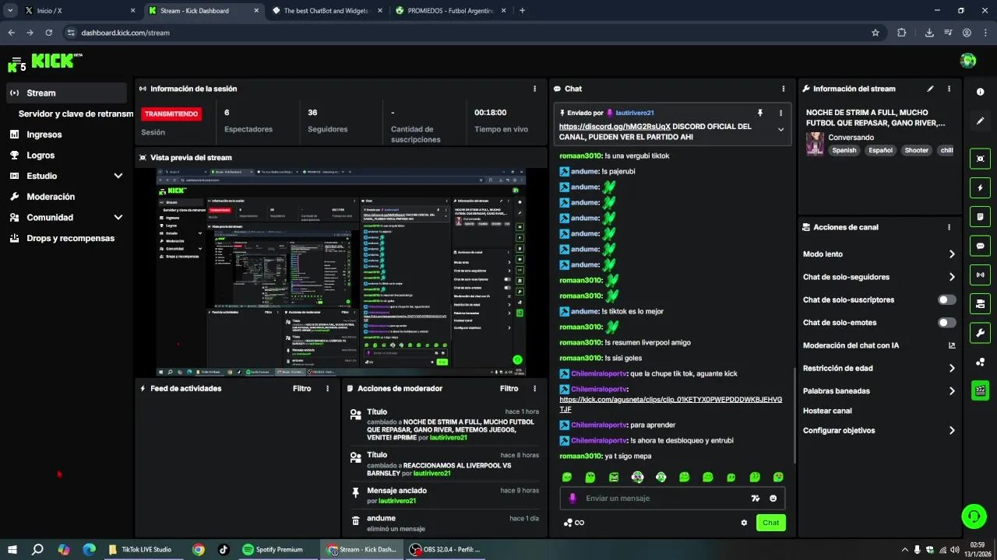Select the pencil icon in the right toolbar
997x560 pixels.
click(980, 121)
